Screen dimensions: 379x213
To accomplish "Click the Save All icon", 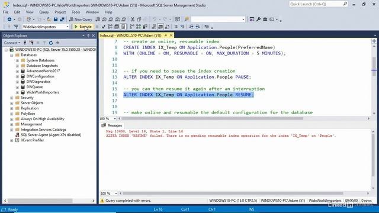I will (62, 20).
